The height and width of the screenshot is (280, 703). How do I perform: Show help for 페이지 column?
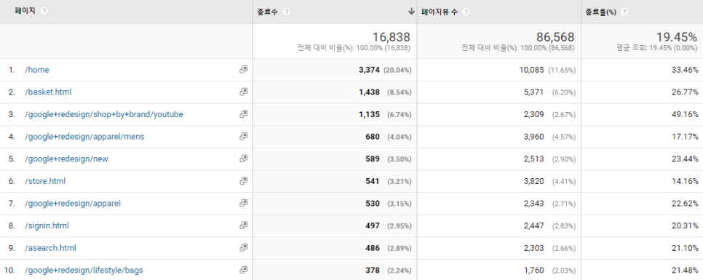pos(44,11)
